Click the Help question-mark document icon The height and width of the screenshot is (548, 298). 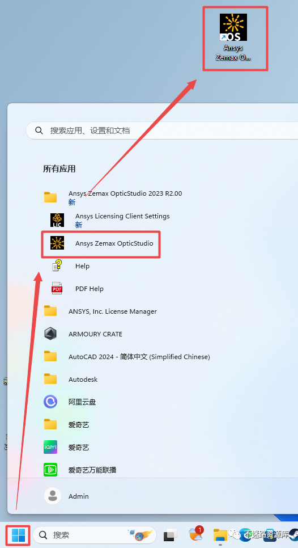pyautogui.click(x=57, y=265)
